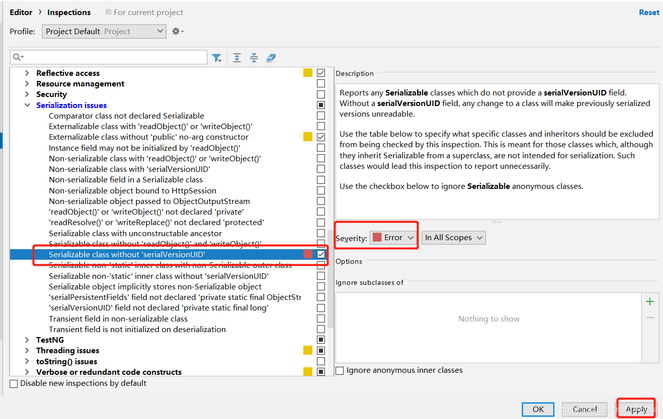Expand the toString() issues group

[x=27, y=361]
